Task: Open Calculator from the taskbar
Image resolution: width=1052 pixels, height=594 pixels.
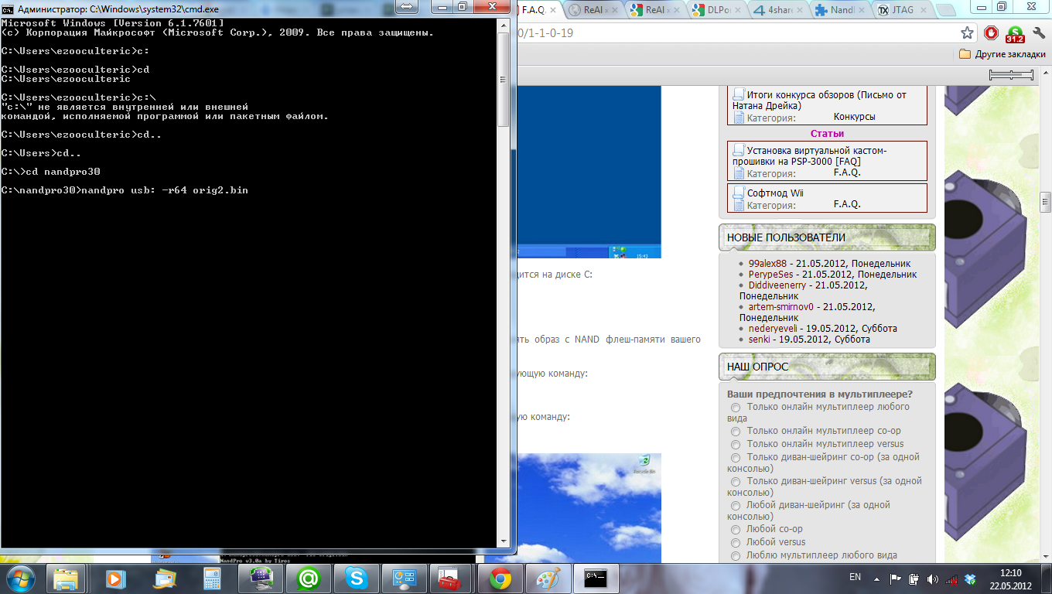Action: 211,578
